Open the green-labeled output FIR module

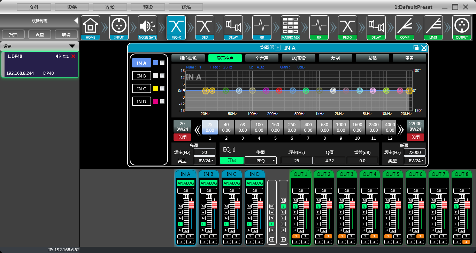pyautogui.click(x=319, y=27)
